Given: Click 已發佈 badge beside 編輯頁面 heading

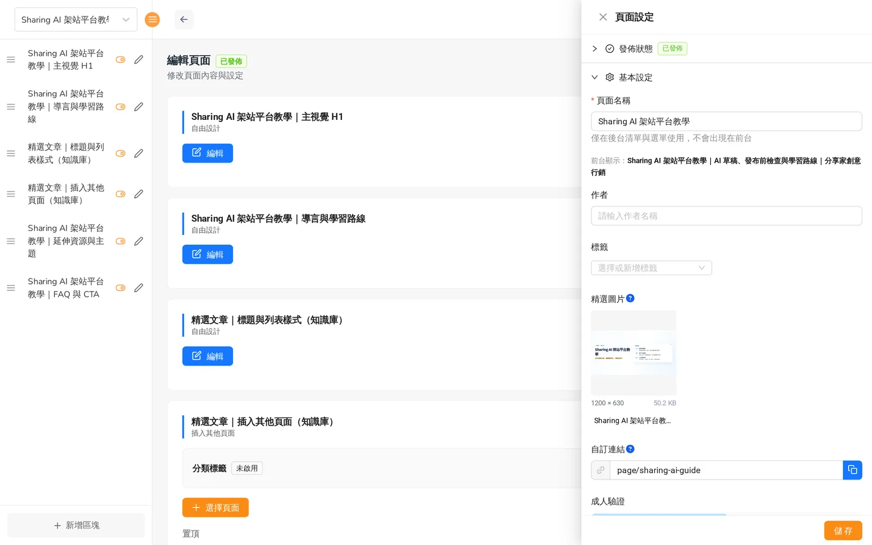Looking at the screenshot, I should (x=231, y=61).
